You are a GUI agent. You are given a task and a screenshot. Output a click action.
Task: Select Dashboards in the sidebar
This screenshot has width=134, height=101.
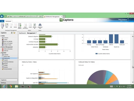click(9, 58)
